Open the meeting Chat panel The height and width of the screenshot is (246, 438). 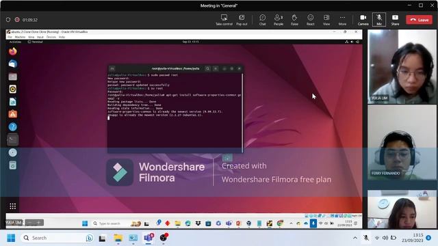tap(262, 20)
